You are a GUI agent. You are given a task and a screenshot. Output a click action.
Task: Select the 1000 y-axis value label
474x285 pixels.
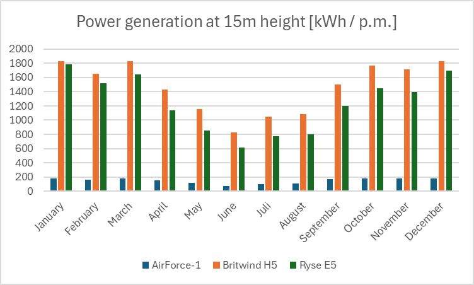[21, 120]
